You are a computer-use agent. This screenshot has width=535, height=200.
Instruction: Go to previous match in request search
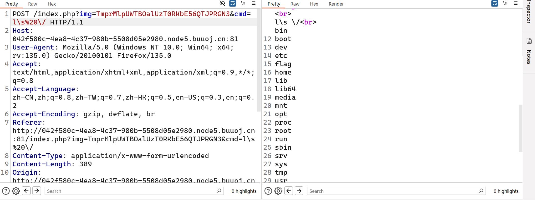tap(26, 191)
